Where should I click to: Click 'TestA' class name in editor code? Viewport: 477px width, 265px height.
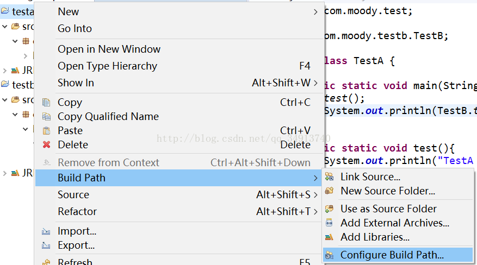(368, 61)
